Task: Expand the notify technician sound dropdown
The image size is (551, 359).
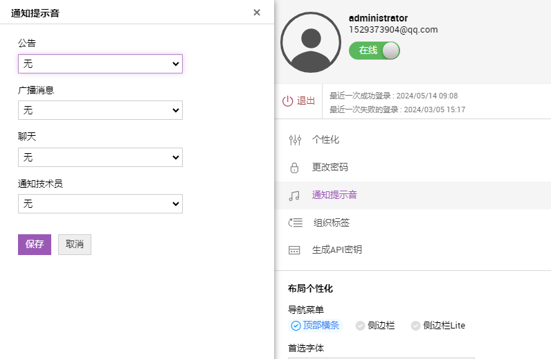Action: 100,204
